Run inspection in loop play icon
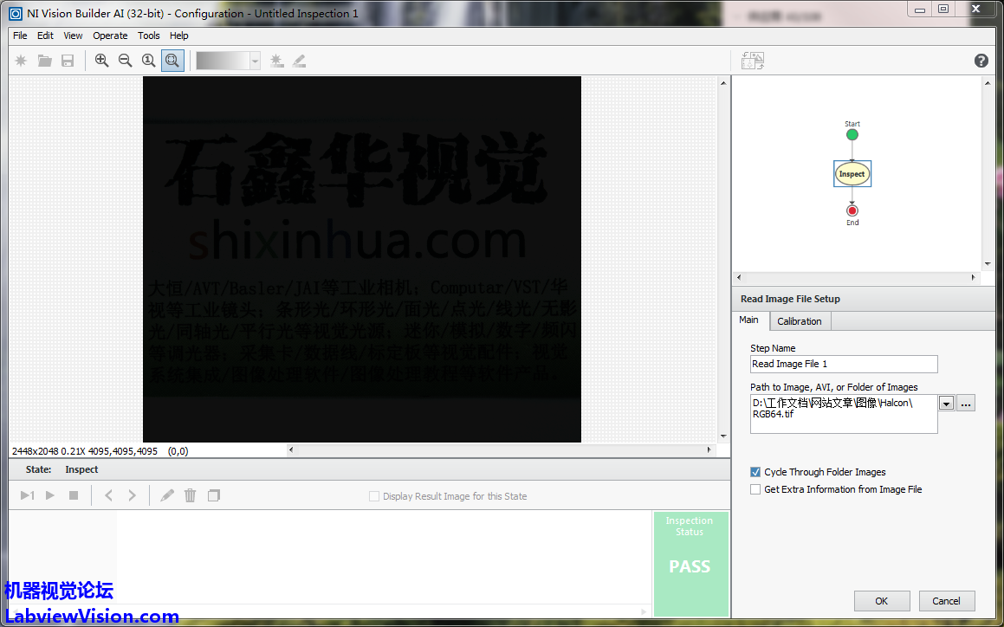 [x=50, y=495]
